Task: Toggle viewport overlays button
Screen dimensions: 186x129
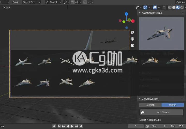Action: (x=155, y=7)
